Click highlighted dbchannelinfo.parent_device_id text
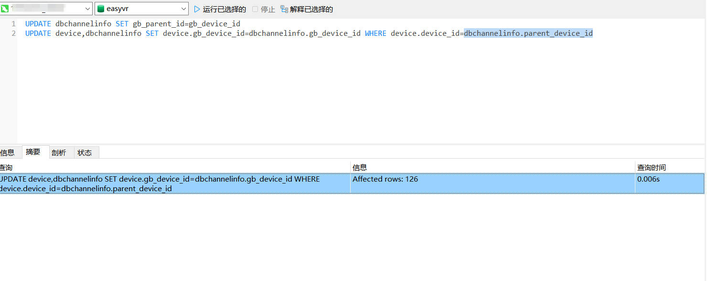Viewport: 708px width, 281px height. point(528,33)
